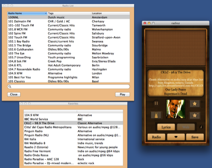Click the album art thumbnail
The image size is (212, 168).
(x=175, y=109)
